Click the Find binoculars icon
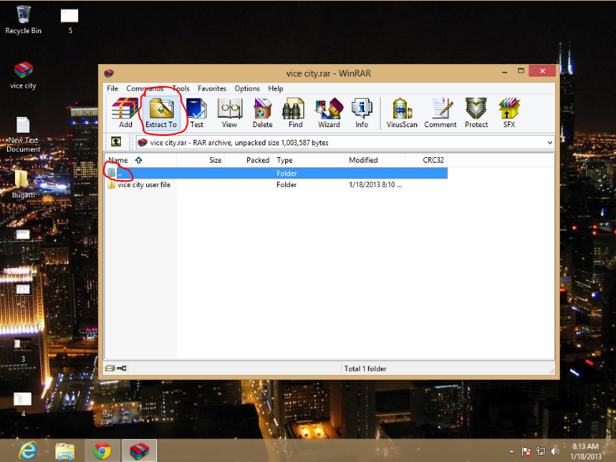The width and height of the screenshot is (616, 462). [295, 113]
